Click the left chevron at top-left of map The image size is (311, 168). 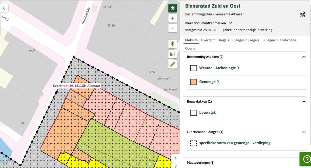4,8
